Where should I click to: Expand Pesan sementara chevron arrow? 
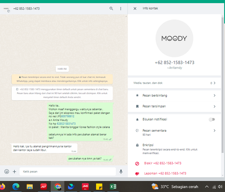pyautogui.click(x=215, y=130)
